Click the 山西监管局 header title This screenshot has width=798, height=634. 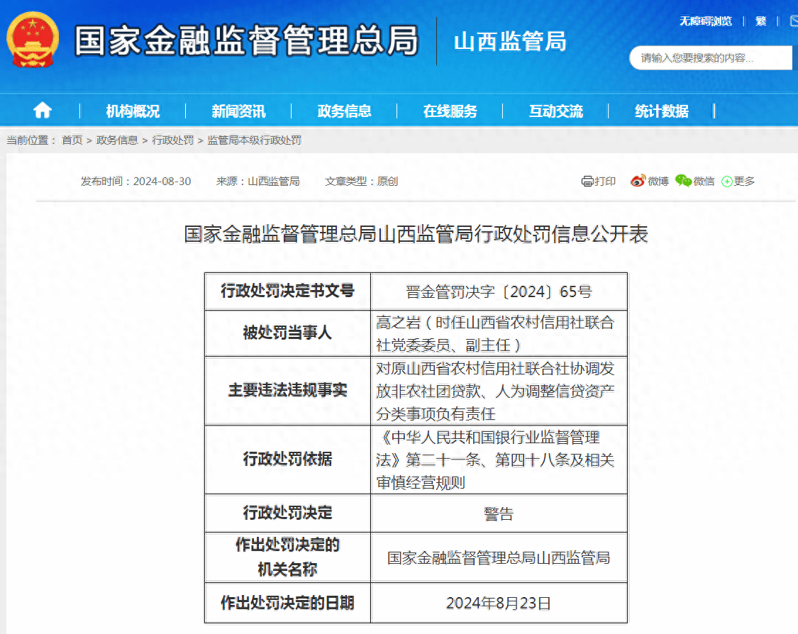510,42
